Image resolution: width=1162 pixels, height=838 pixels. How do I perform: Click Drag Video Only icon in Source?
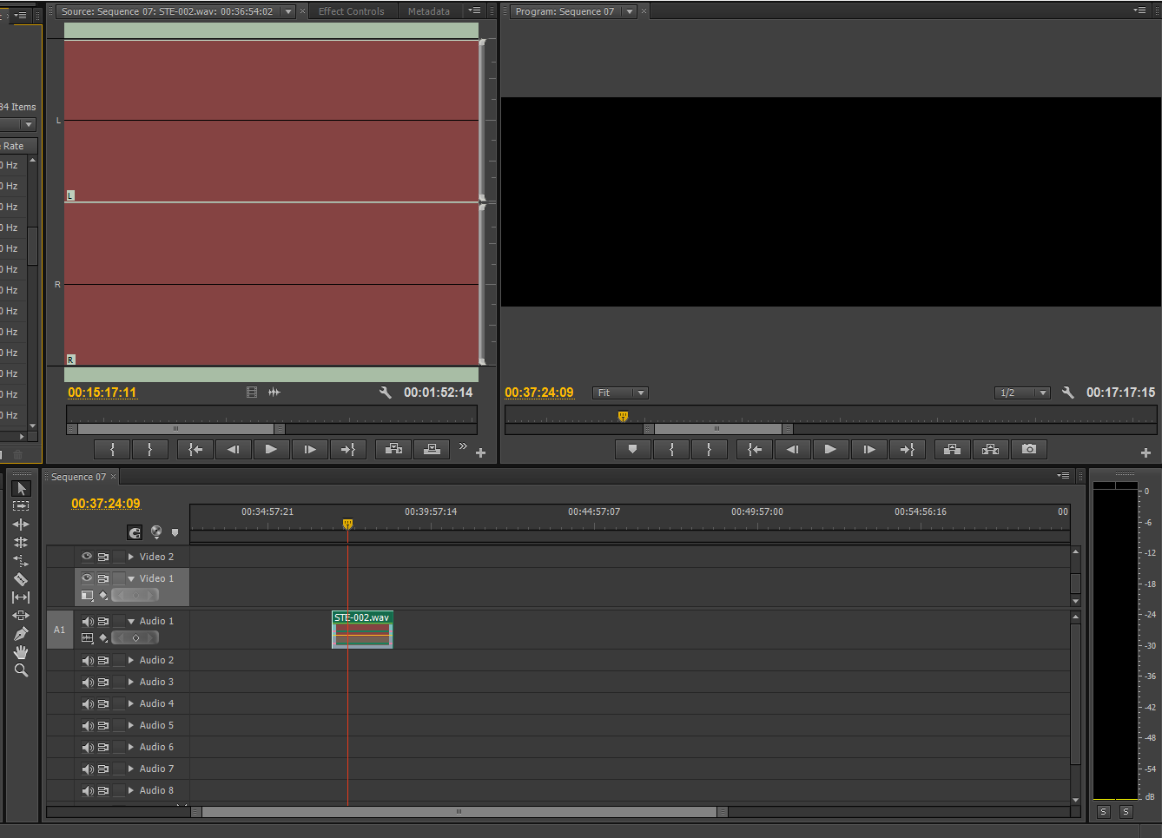click(252, 393)
